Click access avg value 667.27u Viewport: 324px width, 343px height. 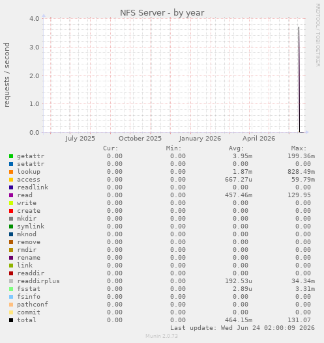tap(239, 180)
